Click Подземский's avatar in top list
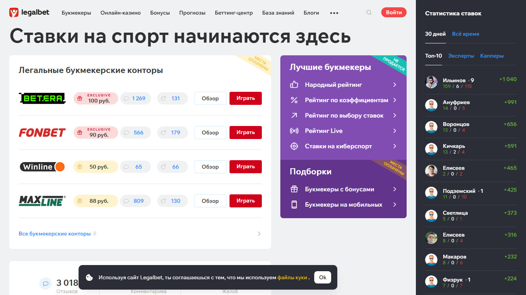The image size is (526, 295). pos(431,193)
